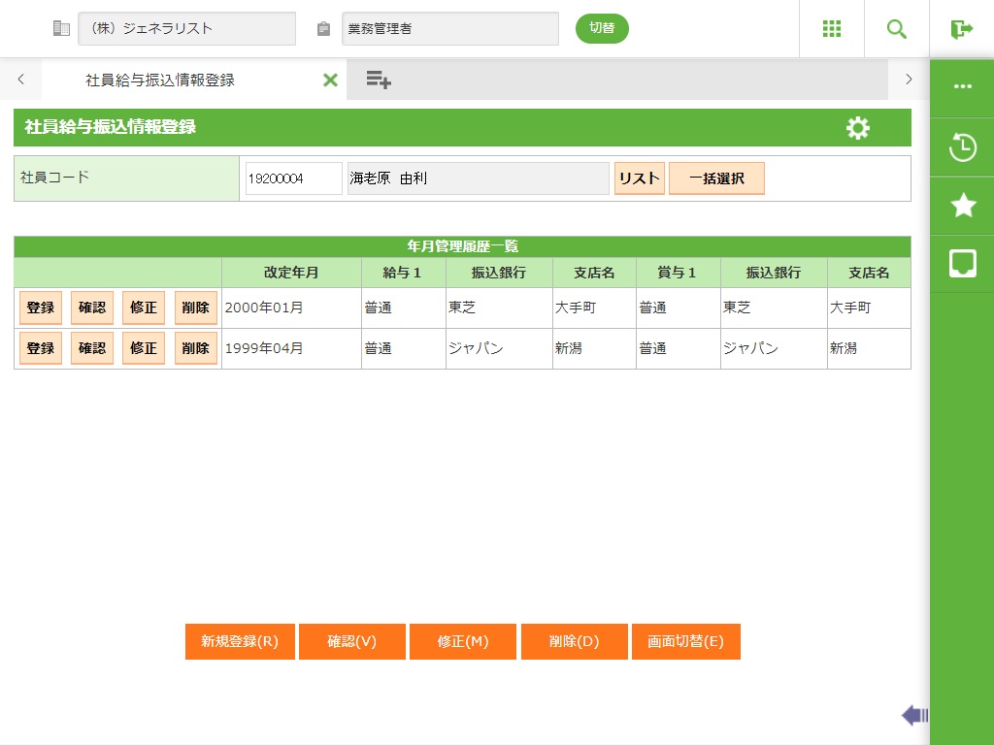Screen dimensions: 994x745
Task: Click the add new tab icon
Action: [x=379, y=81]
